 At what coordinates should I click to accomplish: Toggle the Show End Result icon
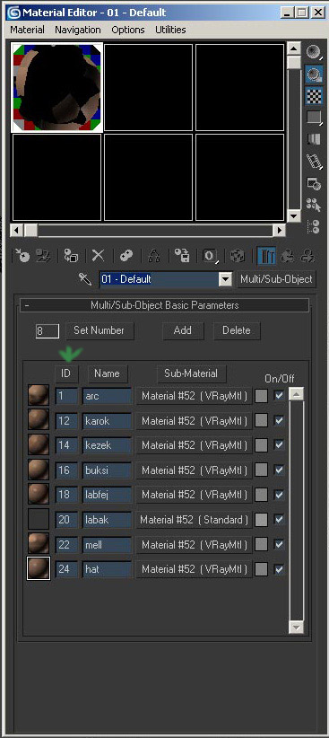click(x=266, y=256)
